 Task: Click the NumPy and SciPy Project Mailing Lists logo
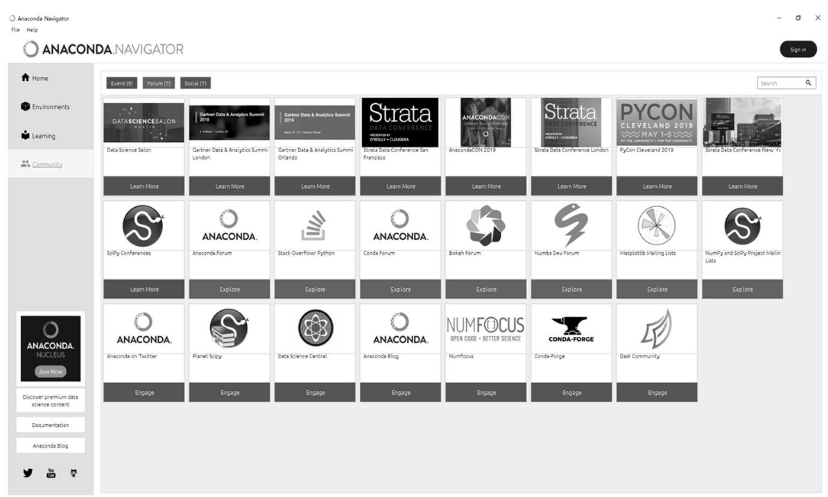742,225
